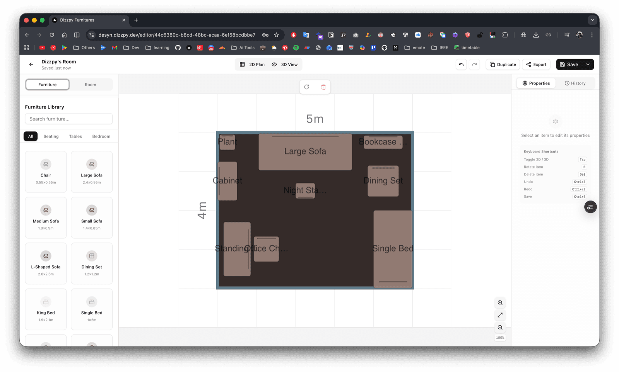The width and height of the screenshot is (619, 372).
Task: Click the Export button
Action: 536,65
